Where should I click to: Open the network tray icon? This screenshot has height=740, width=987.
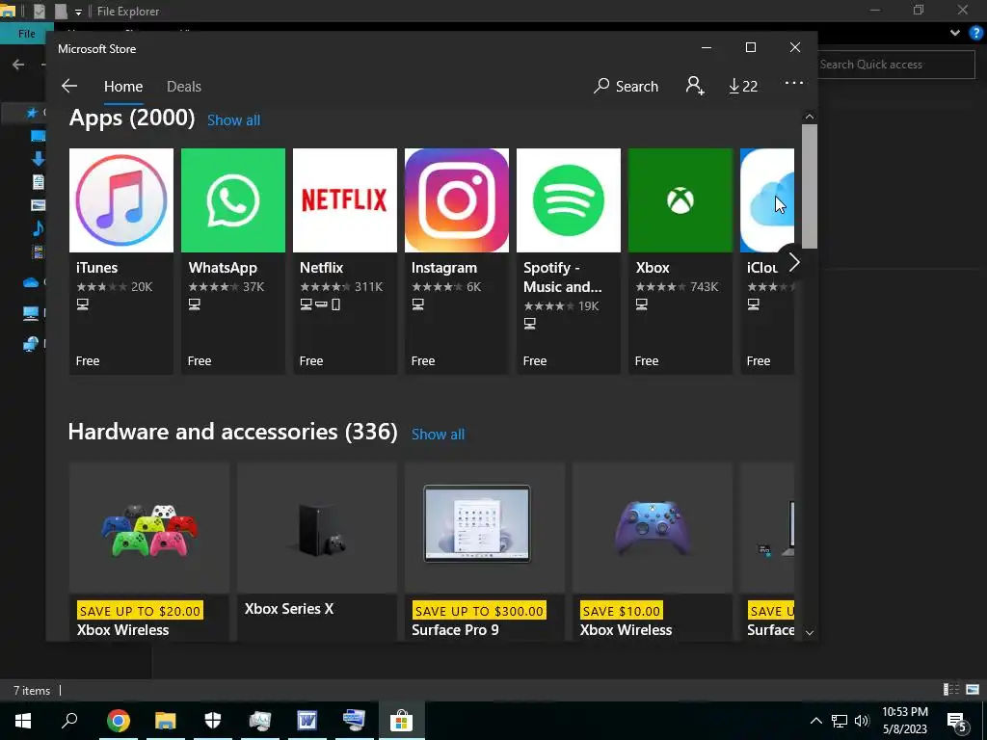point(840,721)
